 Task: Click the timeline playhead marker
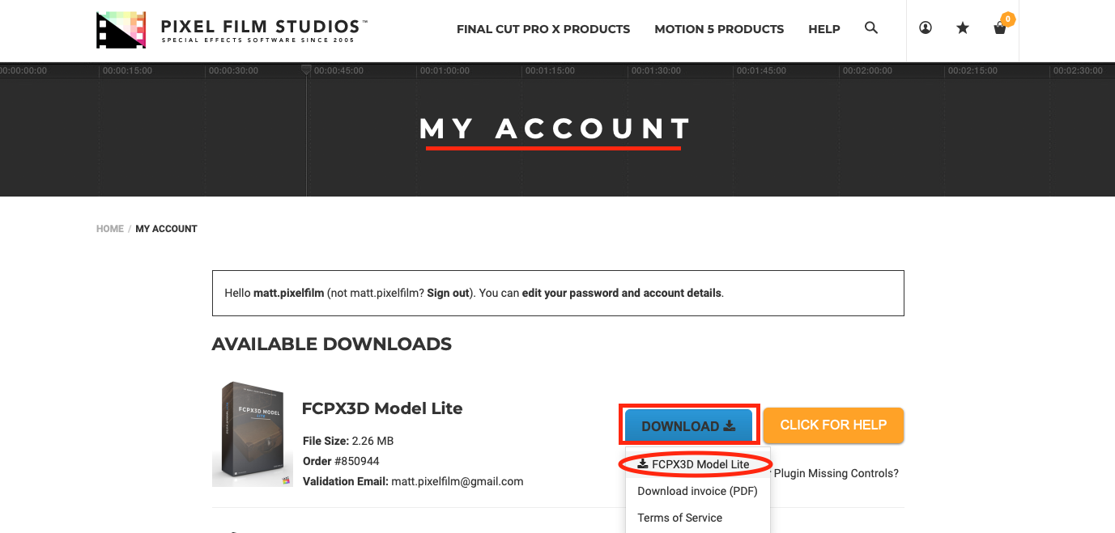[x=306, y=71]
